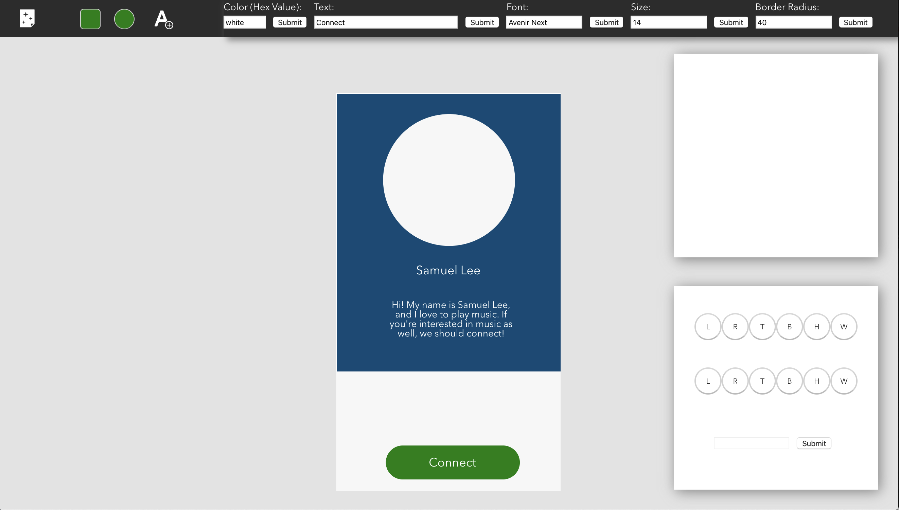899x510 pixels.
Task: Select the green rounded square tool
Action: (90, 19)
